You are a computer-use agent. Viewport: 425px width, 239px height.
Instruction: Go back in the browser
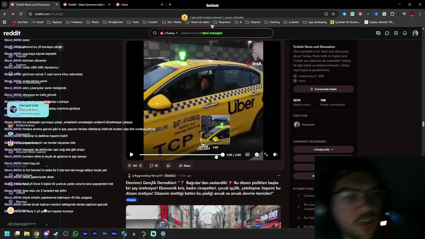[5, 14]
